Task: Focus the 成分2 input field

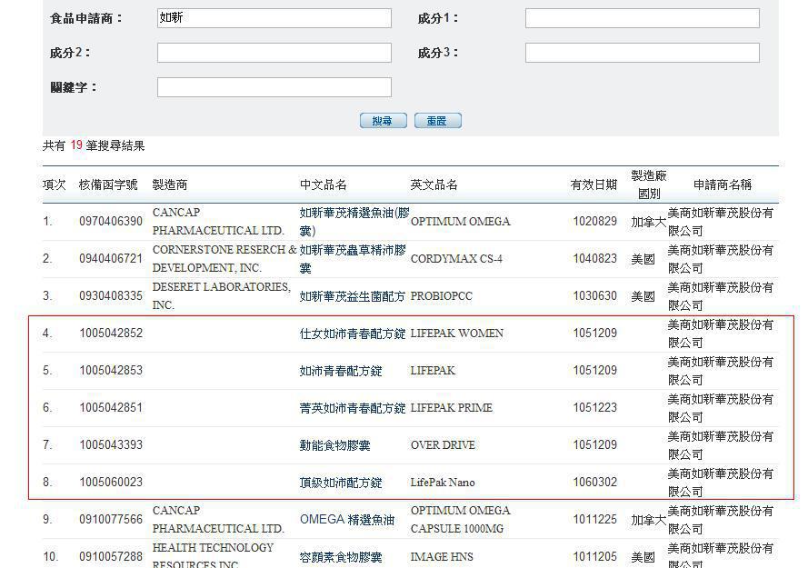Action: click(274, 53)
